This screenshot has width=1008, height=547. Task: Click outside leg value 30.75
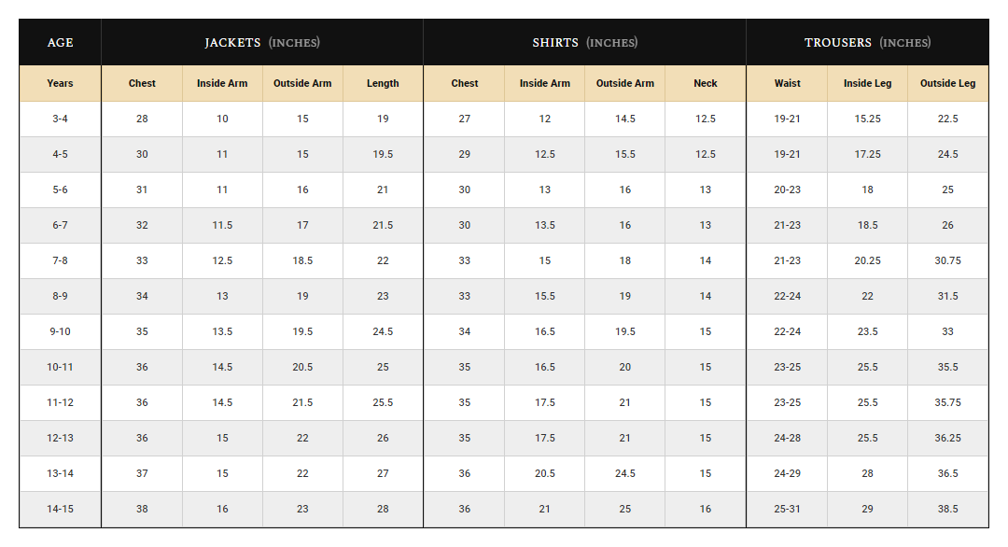[947, 261]
